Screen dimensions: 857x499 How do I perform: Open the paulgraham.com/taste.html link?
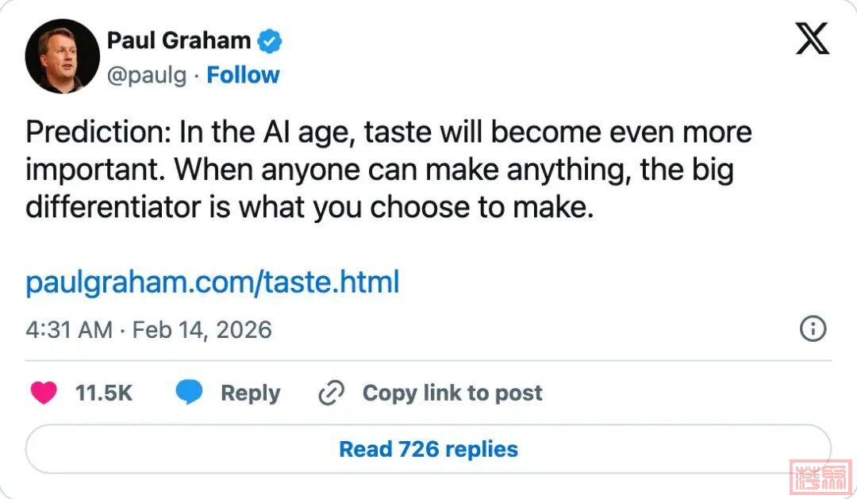(212, 282)
